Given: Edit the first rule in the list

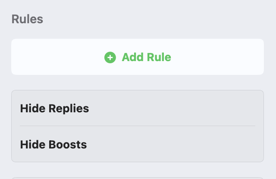Looking at the screenshot, I should click(54, 108).
